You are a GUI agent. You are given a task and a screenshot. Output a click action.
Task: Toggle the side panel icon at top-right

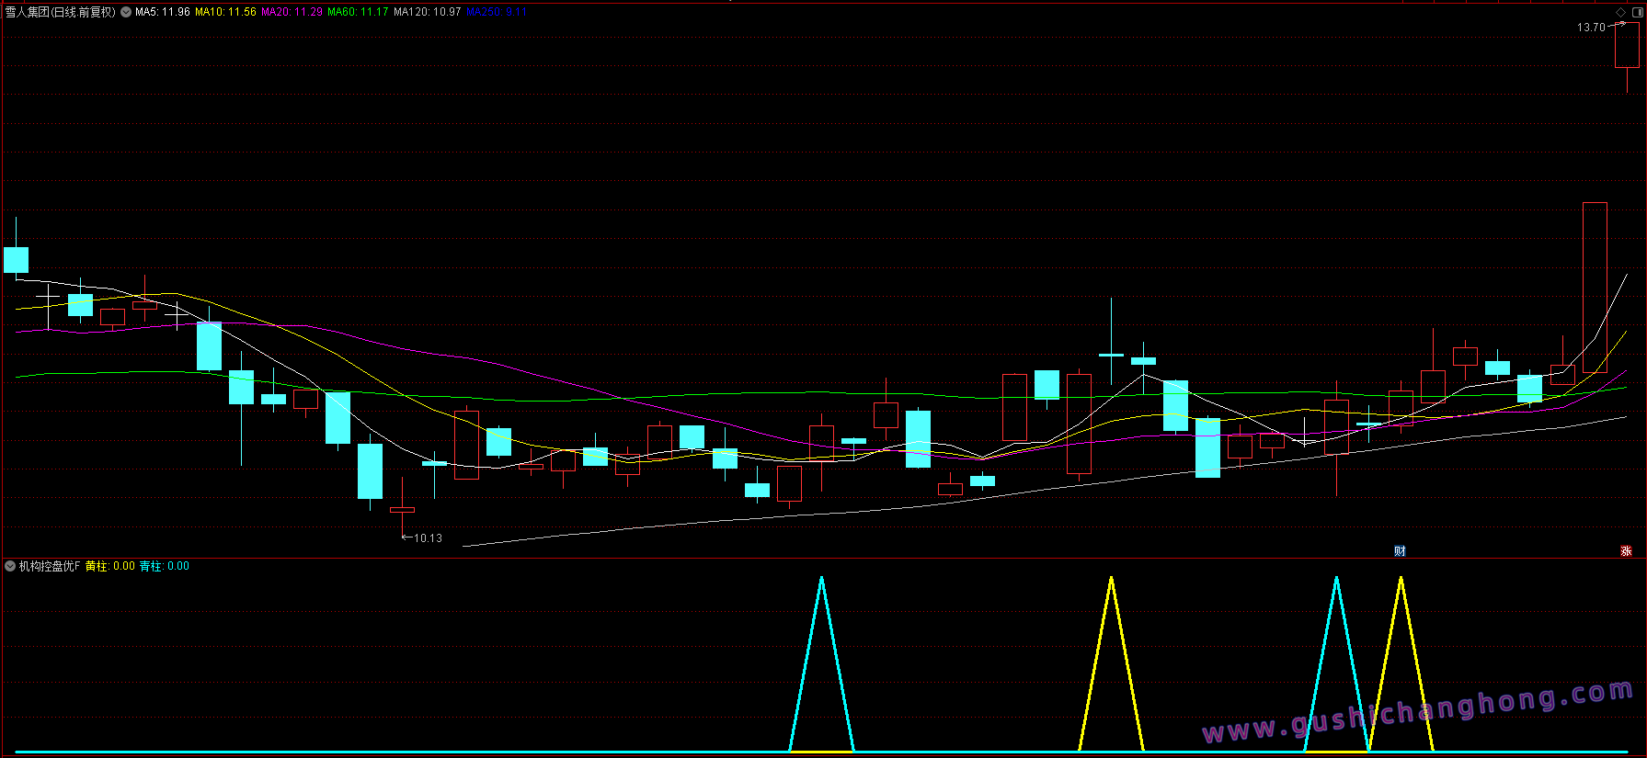click(x=1637, y=12)
